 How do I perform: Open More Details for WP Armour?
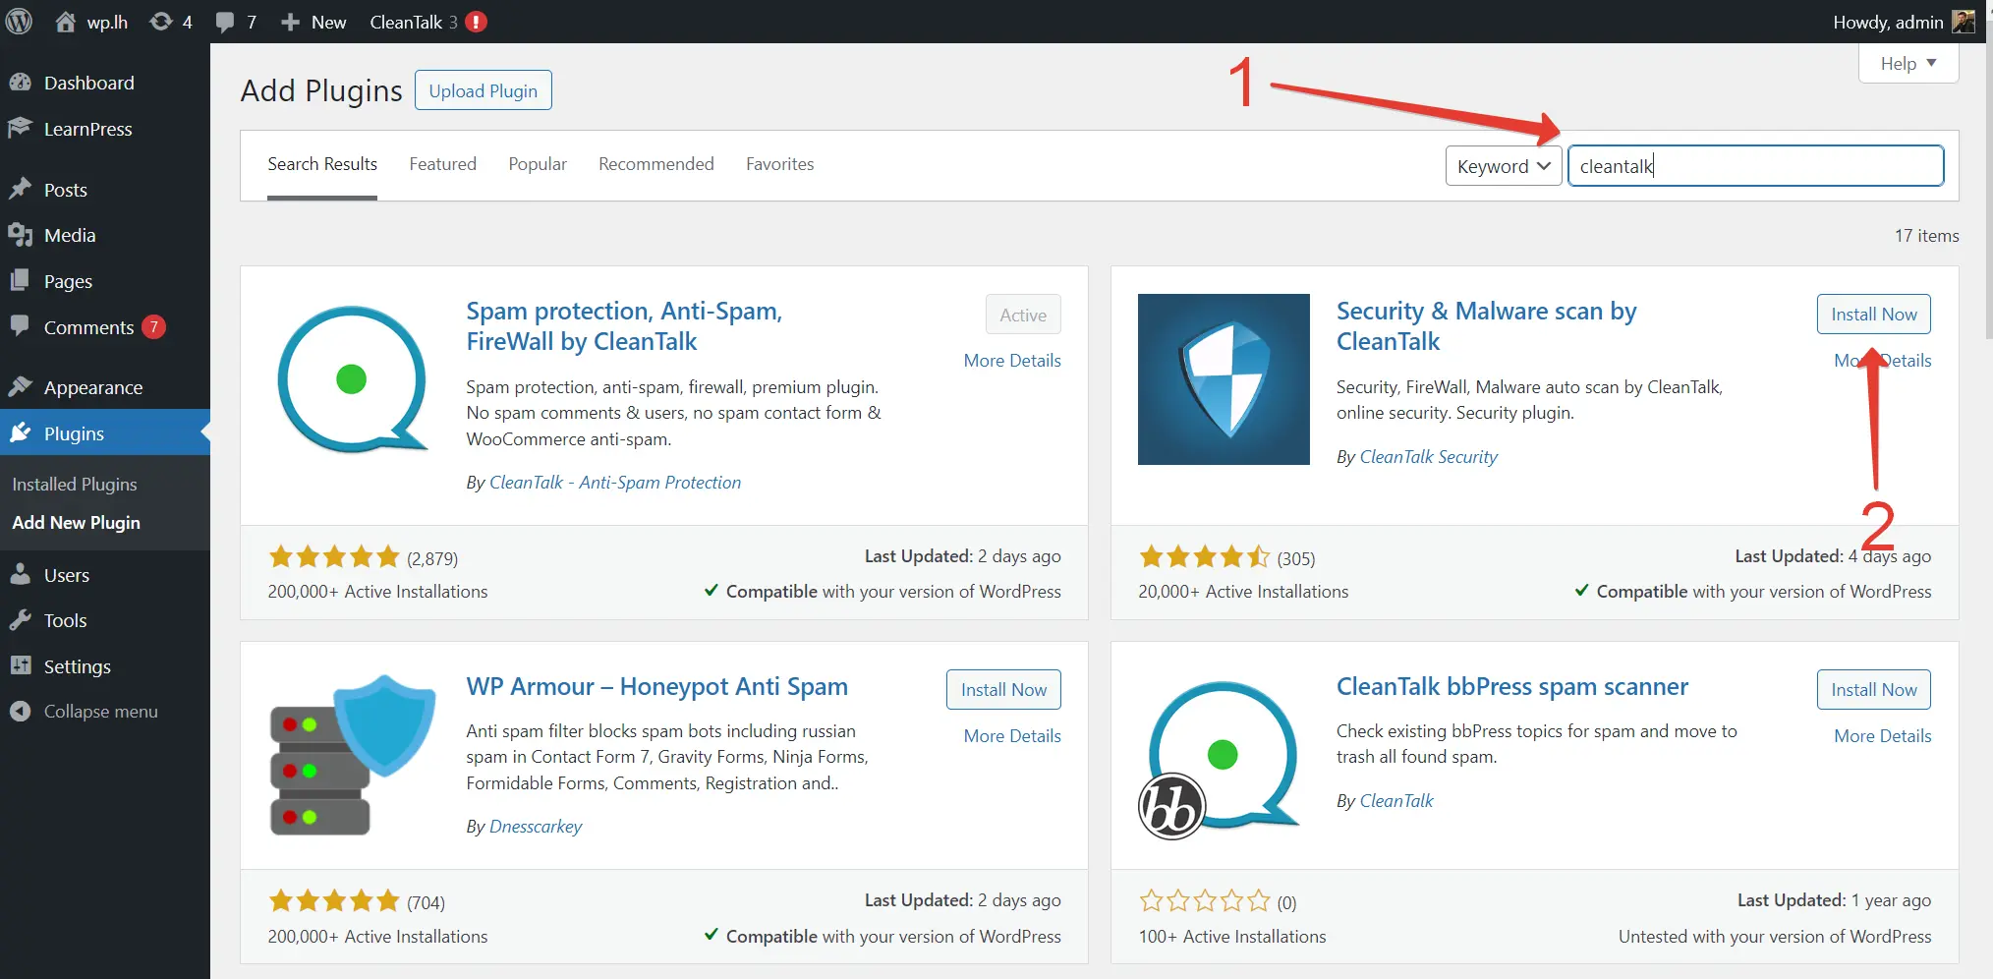pos(1011,735)
